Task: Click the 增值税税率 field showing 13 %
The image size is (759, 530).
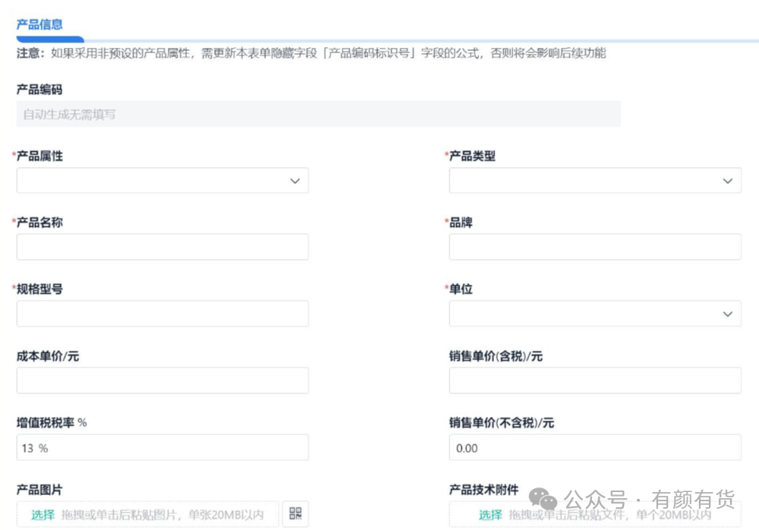Action: point(162,447)
